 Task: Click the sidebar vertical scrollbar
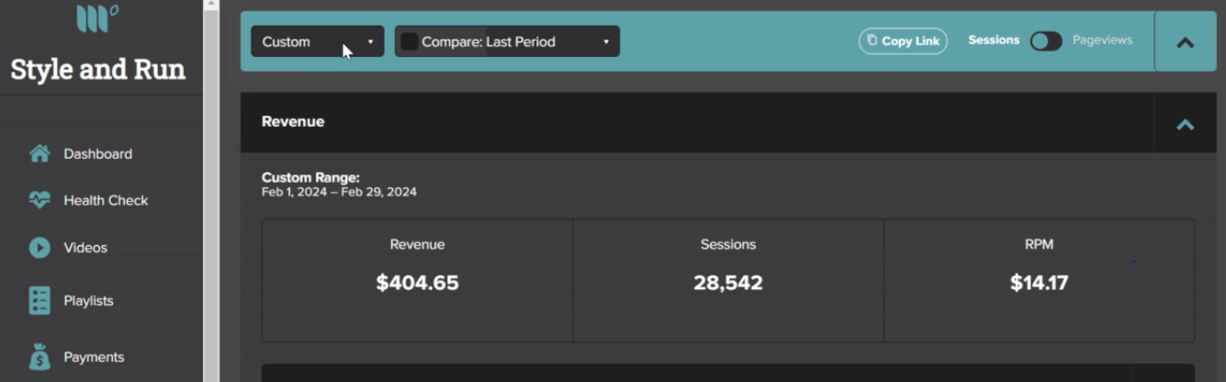pos(211,191)
